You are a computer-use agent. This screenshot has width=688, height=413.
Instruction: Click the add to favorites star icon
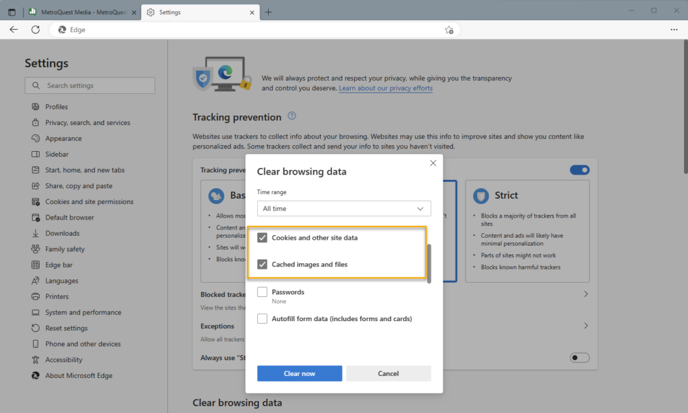pyautogui.click(x=449, y=30)
